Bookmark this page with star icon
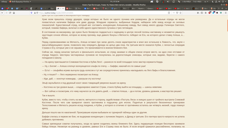Viewport: 228px width, 128px height. pos(181,13)
